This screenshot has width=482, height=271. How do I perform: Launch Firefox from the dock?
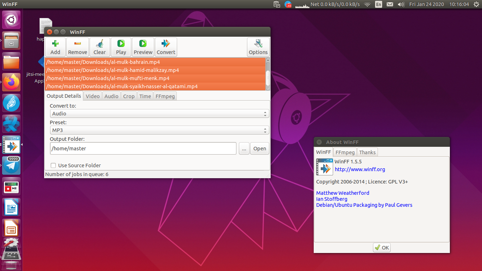click(11, 82)
